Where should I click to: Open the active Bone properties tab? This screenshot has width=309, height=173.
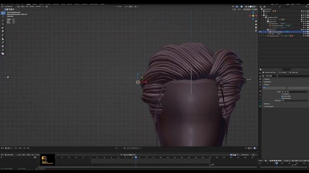260,106
